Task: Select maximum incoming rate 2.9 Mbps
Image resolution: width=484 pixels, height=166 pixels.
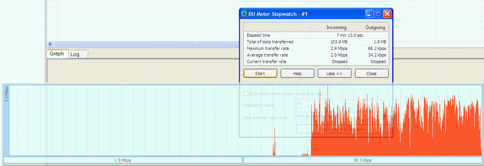Action: [338, 48]
